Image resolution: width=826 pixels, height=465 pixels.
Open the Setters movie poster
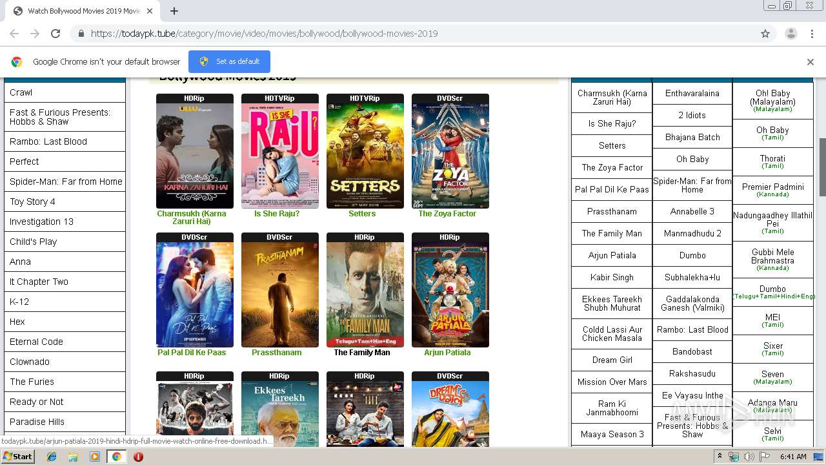coord(365,156)
